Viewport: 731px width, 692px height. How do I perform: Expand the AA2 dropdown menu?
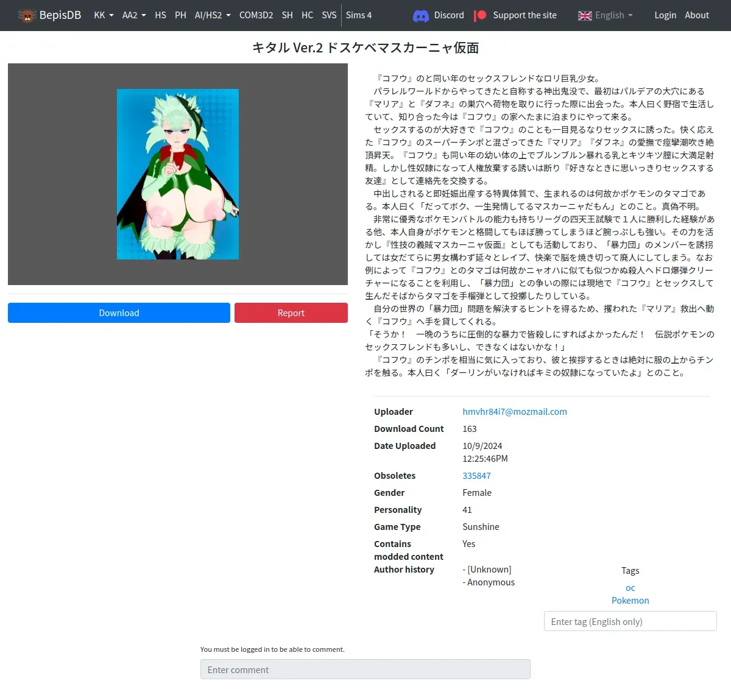(x=134, y=15)
